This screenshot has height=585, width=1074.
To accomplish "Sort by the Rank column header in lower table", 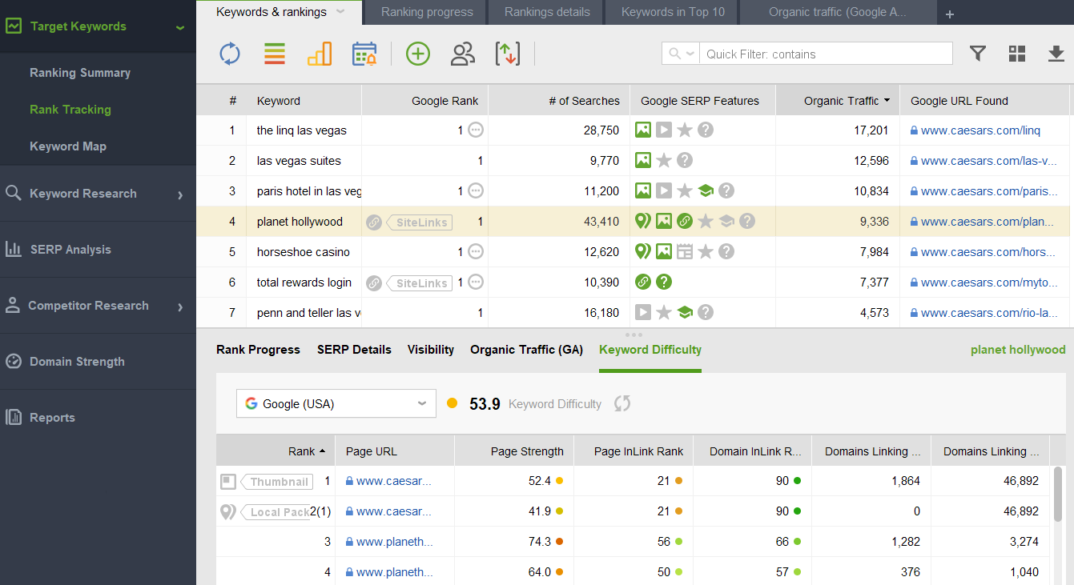I will (276, 451).
